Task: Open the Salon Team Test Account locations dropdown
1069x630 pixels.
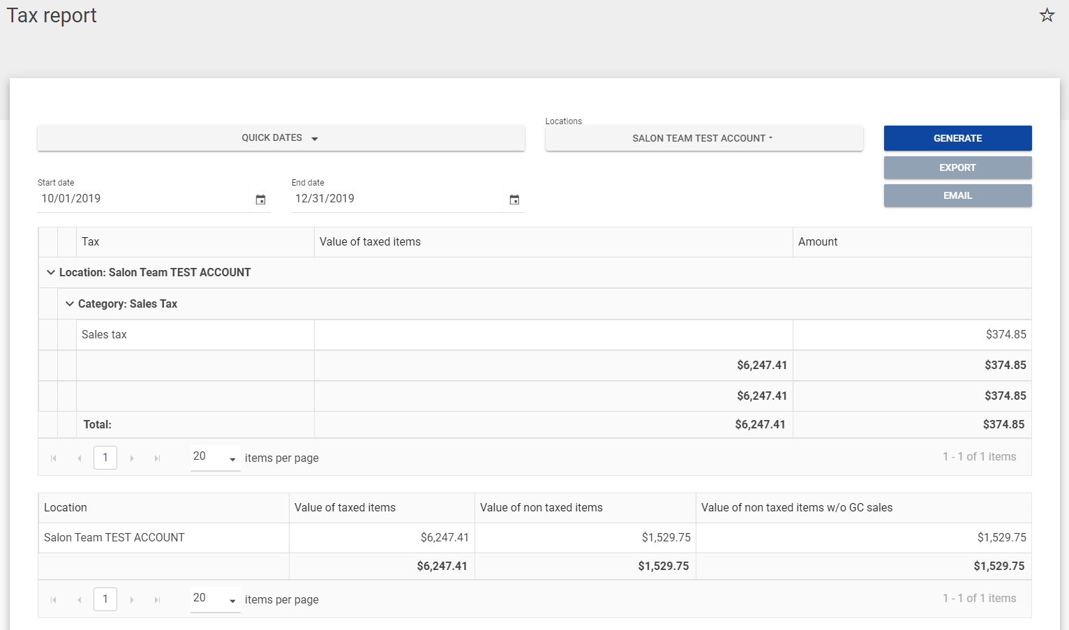Action: [703, 138]
